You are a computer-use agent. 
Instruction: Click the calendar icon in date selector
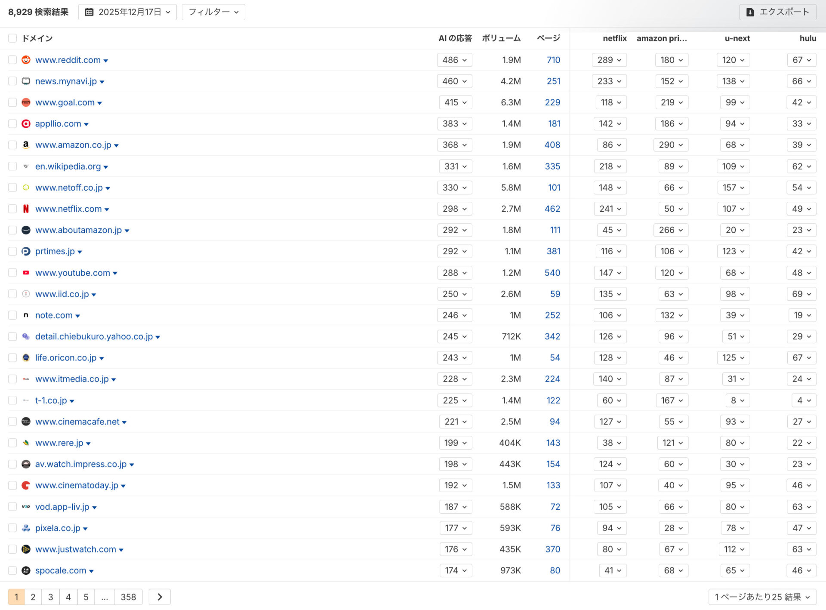point(89,12)
